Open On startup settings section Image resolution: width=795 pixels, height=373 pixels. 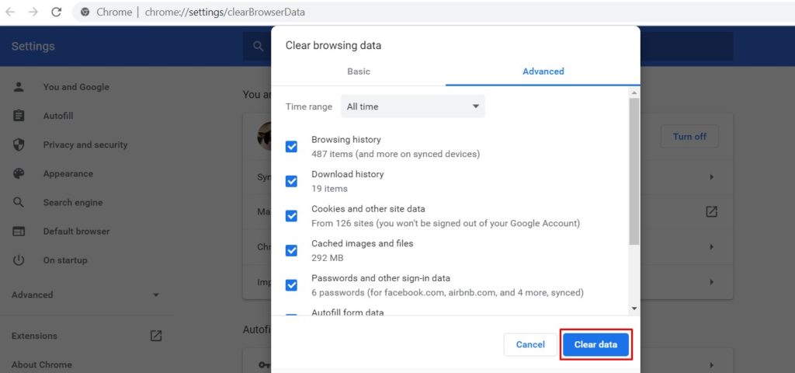click(x=65, y=260)
